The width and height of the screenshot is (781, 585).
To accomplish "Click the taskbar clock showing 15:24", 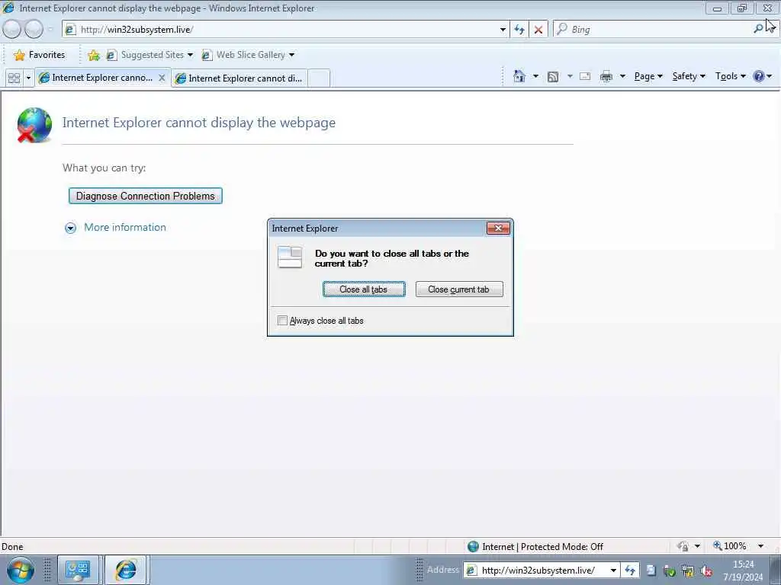I will (x=743, y=571).
